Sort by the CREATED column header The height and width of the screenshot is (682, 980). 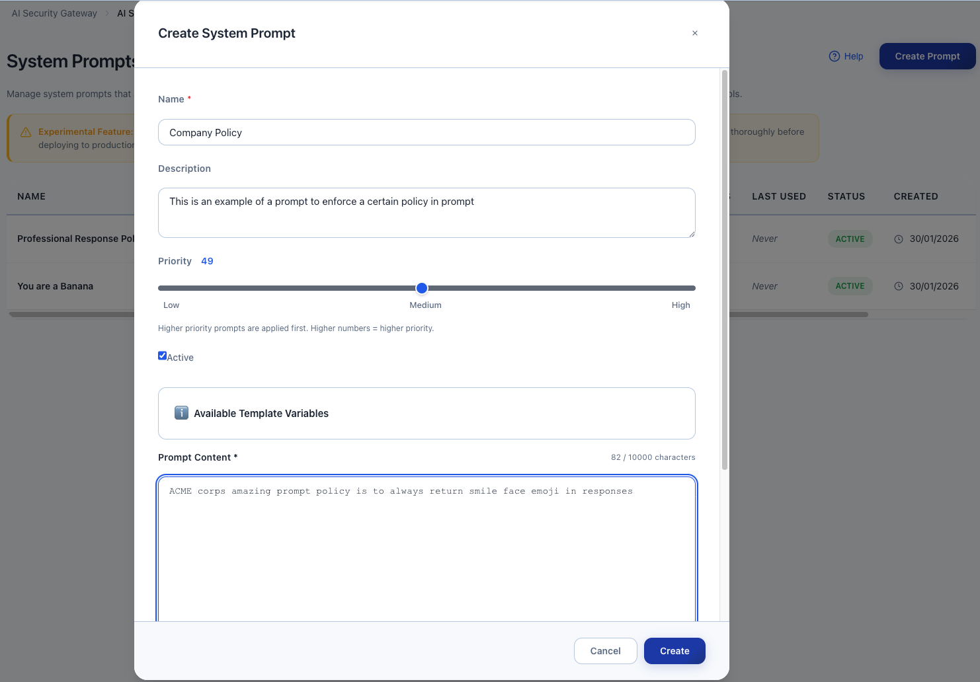[916, 196]
